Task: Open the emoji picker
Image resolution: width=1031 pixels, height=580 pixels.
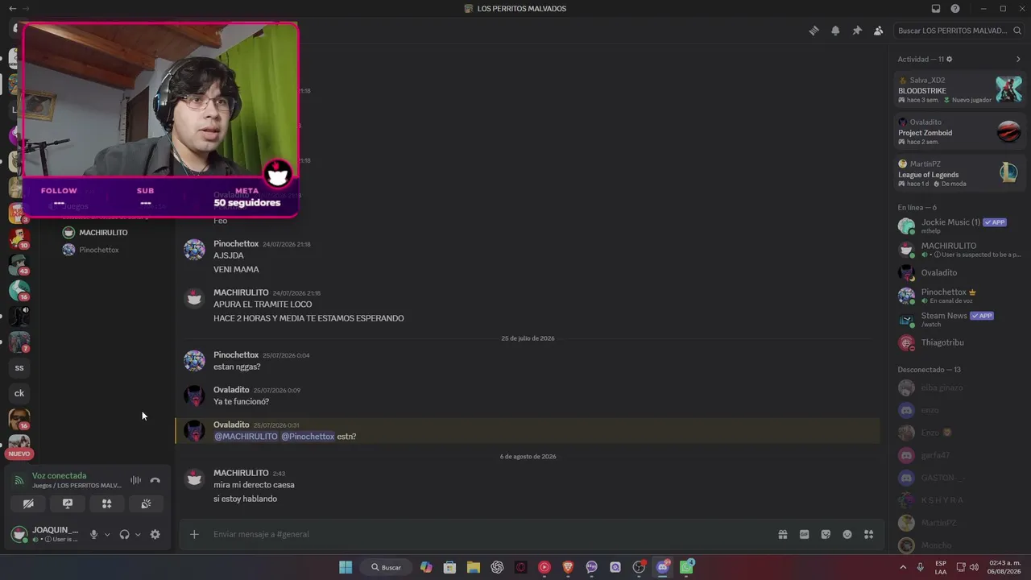Action: (847, 534)
